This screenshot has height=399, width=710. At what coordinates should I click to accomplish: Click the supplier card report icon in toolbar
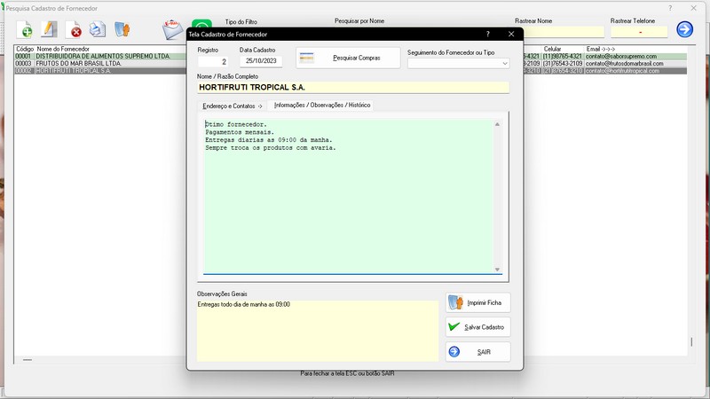pyautogui.click(x=122, y=29)
